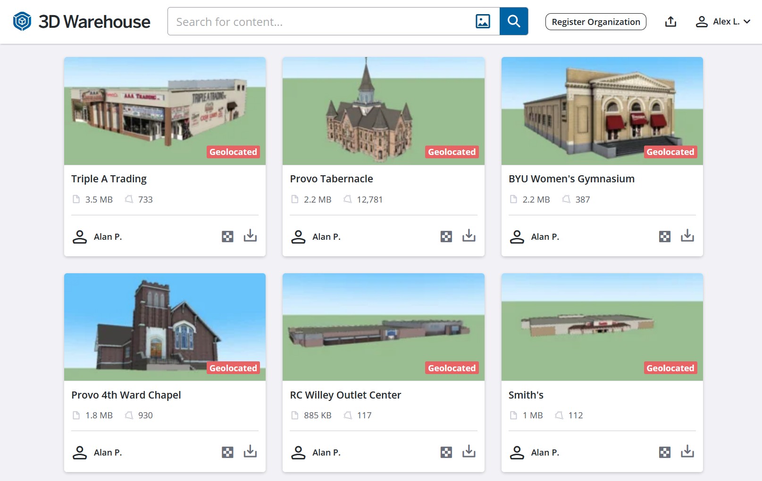Click the blue search magnifier button
The width and height of the screenshot is (762, 481).
(x=514, y=21)
